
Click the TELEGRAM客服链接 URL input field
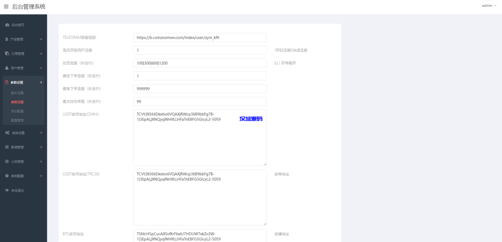(x=200, y=37)
